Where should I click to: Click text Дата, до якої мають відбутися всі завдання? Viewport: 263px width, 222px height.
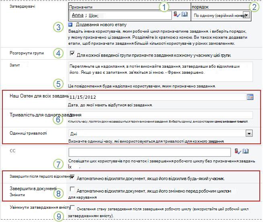coord(110,105)
